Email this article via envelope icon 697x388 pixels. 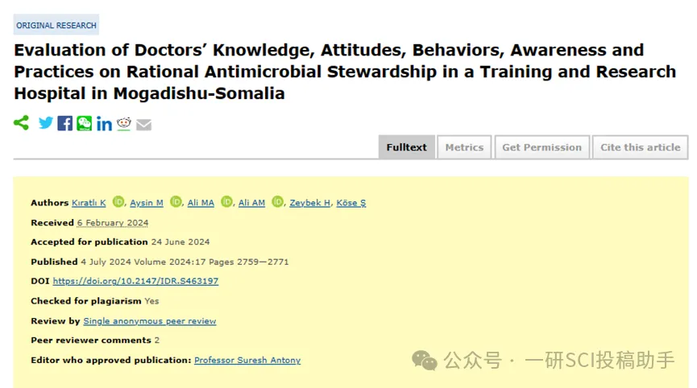click(143, 125)
